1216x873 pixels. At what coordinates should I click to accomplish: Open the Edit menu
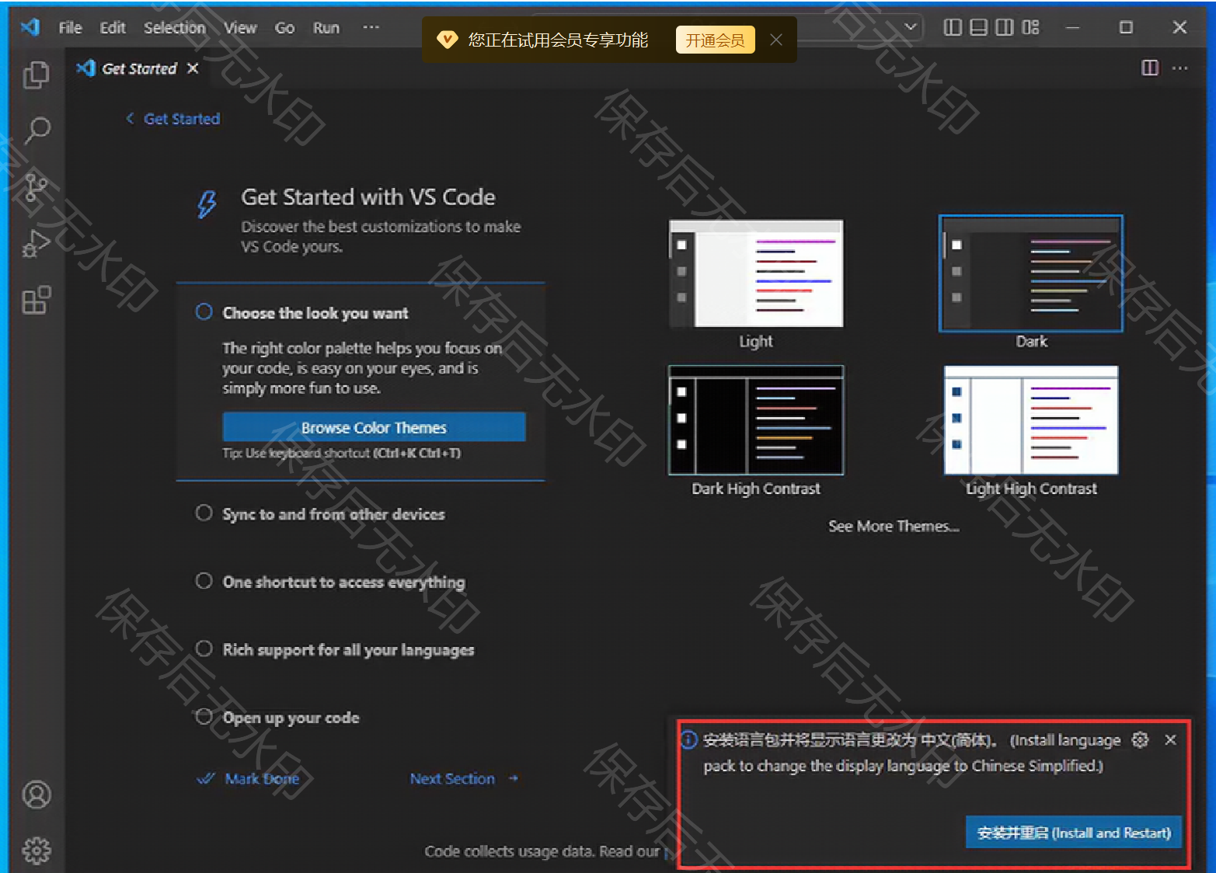(113, 28)
